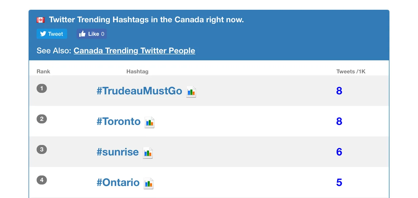
Task: Select the rank 3 circle badge
Action: 42,149
